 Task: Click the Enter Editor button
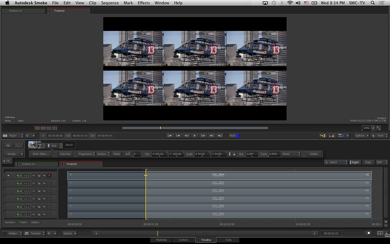pos(40,154)
